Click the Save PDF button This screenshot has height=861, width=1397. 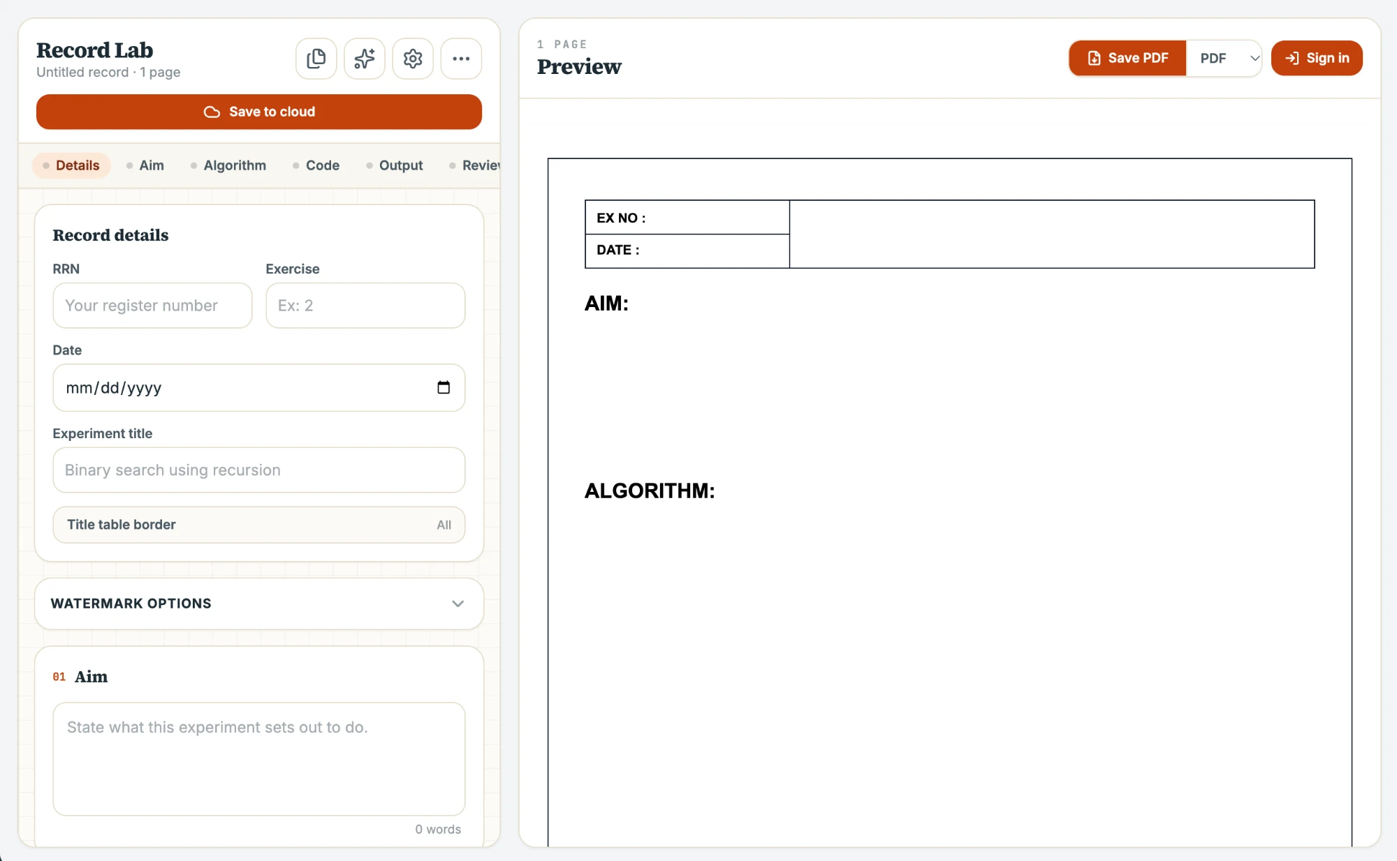point(1127,58)
